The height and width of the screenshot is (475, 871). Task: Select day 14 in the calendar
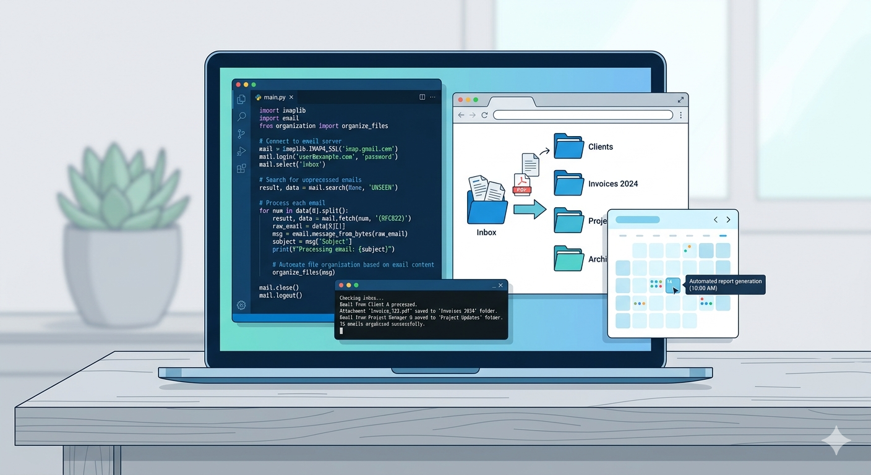pos(672,285)
